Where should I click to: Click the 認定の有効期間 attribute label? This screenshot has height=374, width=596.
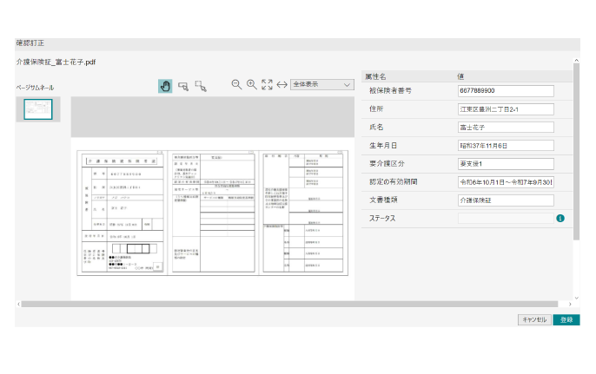coord(394,182)
